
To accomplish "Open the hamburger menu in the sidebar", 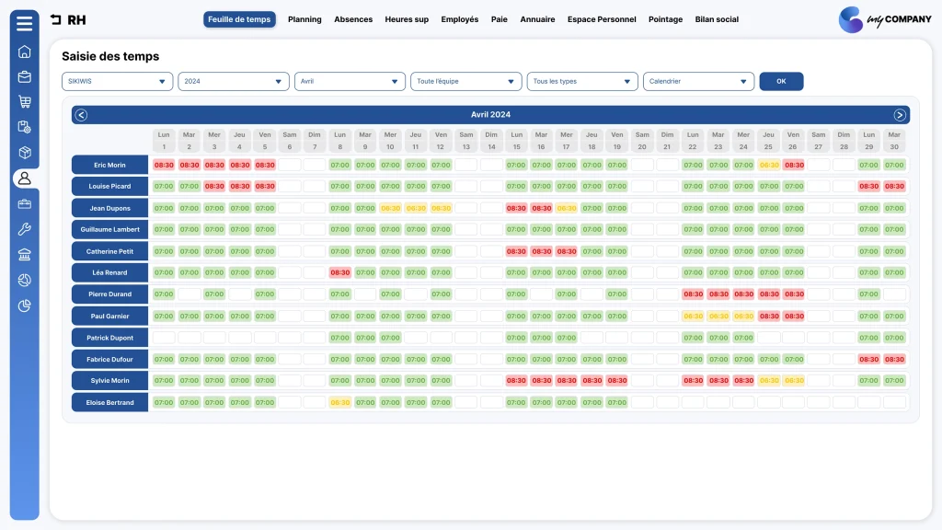I will tap(24, 23).
